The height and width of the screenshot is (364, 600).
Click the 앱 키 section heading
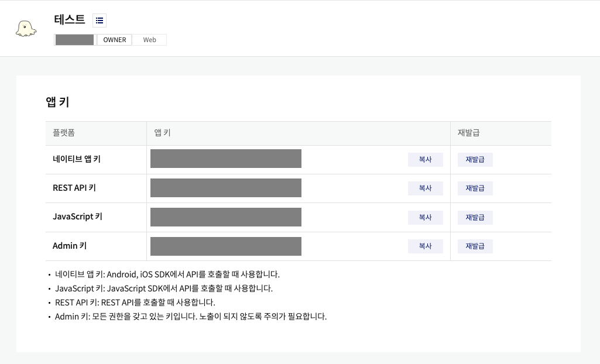[x=57, y=102]
